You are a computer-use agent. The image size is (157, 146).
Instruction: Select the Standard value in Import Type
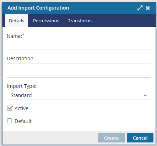pos(21,95)
